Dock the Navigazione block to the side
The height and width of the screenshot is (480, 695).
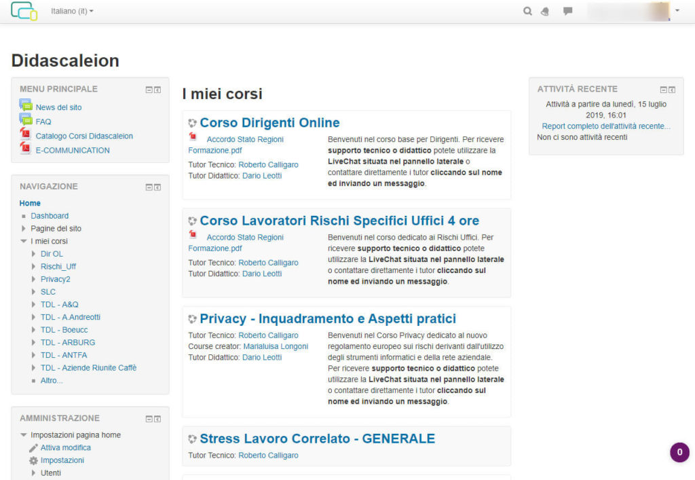point(157,187)
